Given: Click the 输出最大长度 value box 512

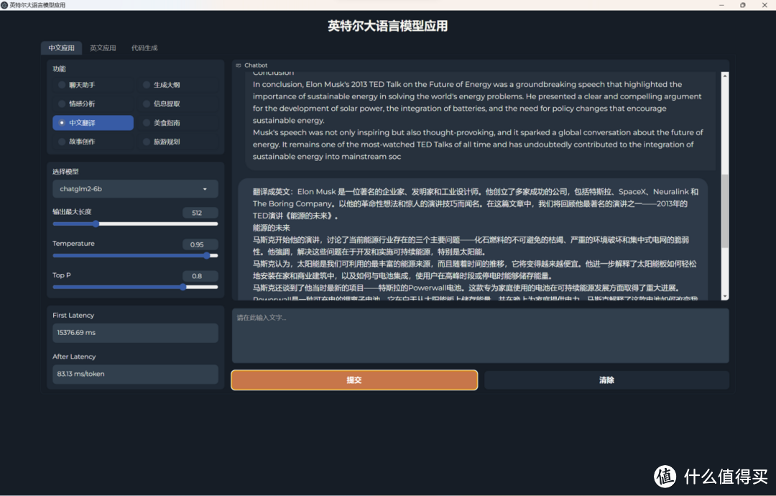Looking at the screenshot, I should [200, 213].
